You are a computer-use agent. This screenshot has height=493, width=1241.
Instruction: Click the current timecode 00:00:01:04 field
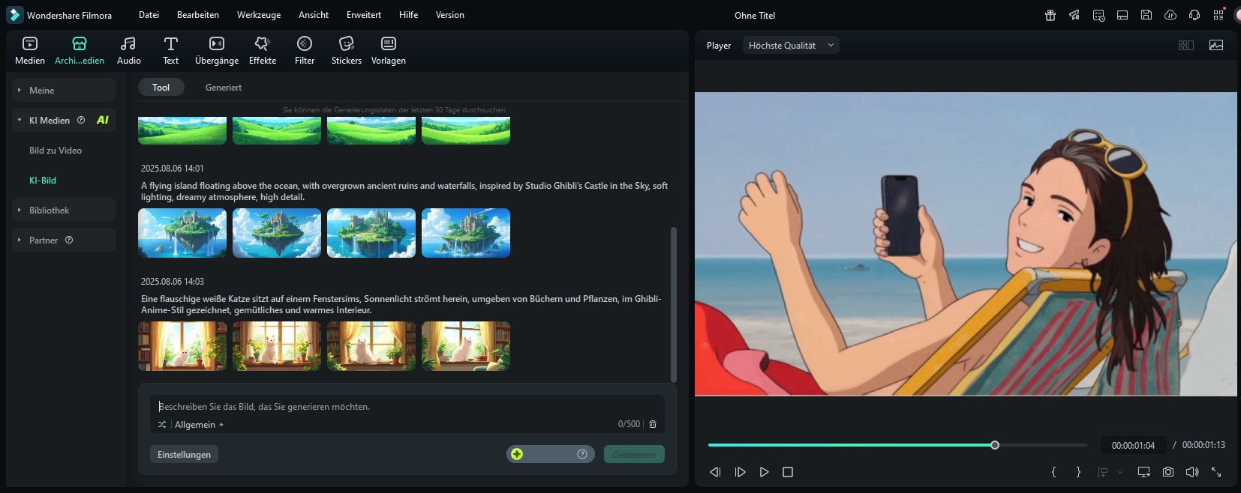click(1133, 445)
